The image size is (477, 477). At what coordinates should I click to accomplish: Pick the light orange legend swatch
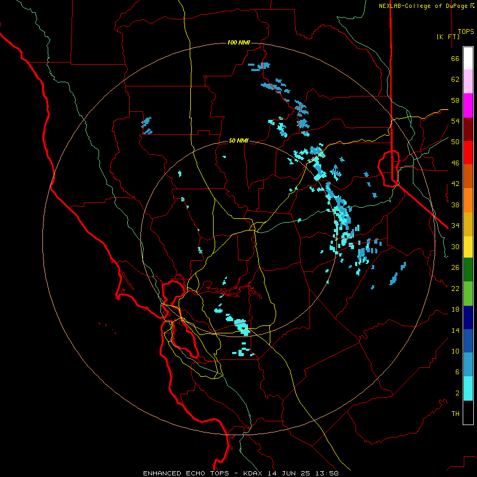(468, 200)
